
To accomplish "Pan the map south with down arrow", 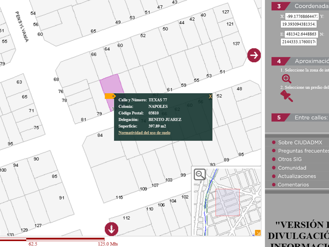I will point(111,229).
